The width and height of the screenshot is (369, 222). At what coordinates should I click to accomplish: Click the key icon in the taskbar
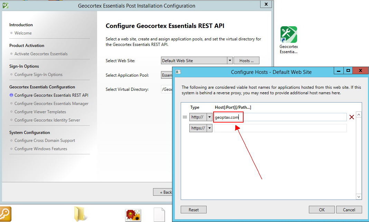(x=5, y=214)
